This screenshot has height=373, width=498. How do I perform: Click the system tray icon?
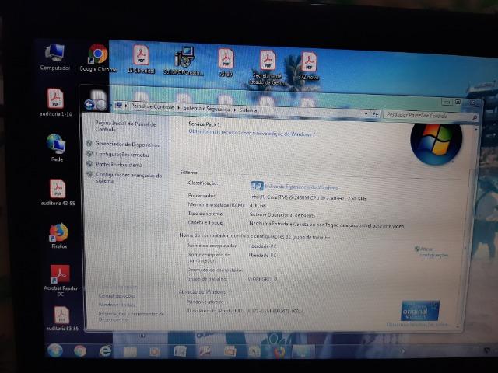click(x=486, y=350)
